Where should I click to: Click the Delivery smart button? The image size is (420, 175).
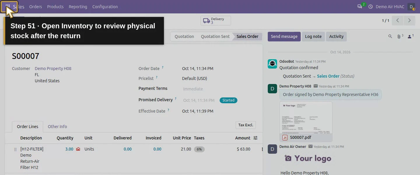click(216, 21)
